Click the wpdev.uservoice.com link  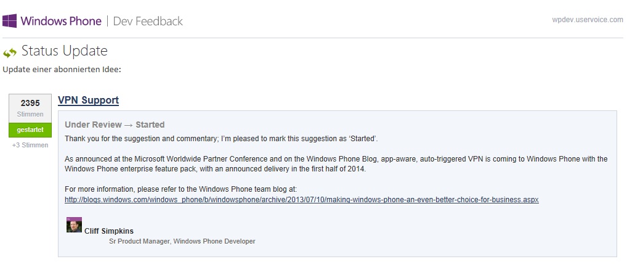[588, 20]
